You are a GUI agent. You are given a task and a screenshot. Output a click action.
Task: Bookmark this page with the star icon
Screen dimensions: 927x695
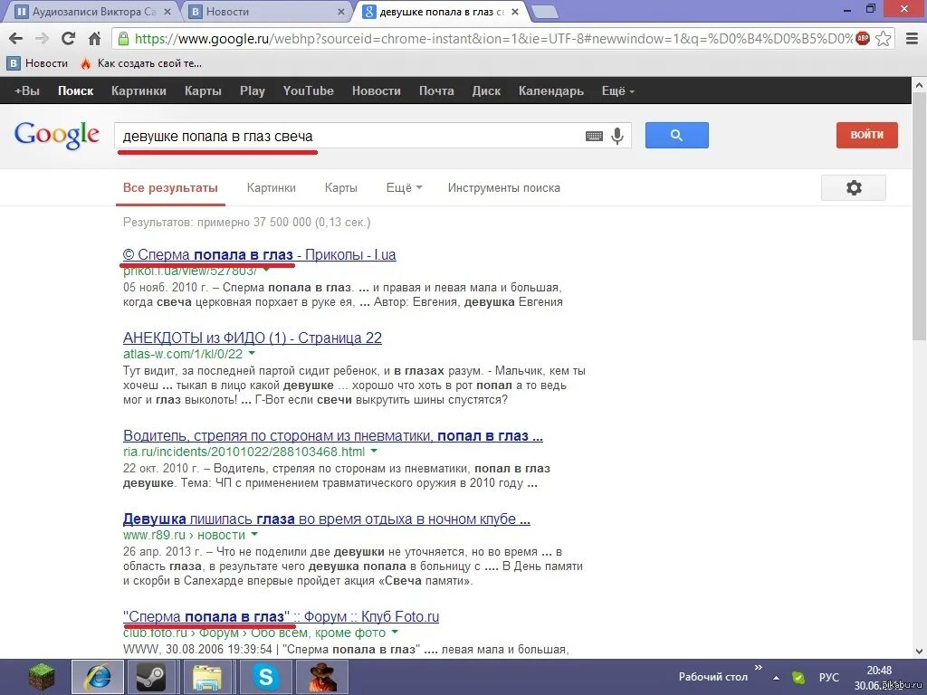(x=884, y=39)
